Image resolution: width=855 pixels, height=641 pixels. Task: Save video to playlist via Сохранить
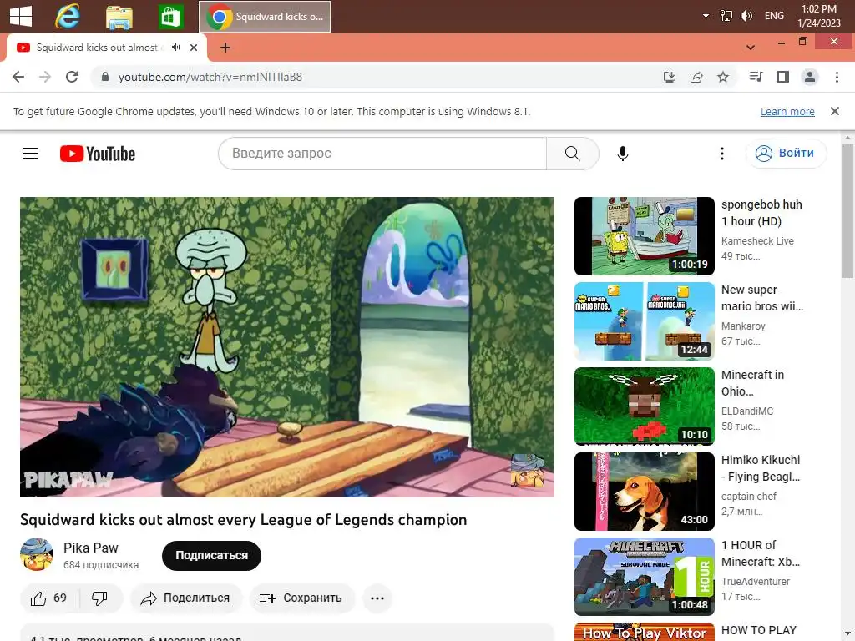[x=301, y=598]
